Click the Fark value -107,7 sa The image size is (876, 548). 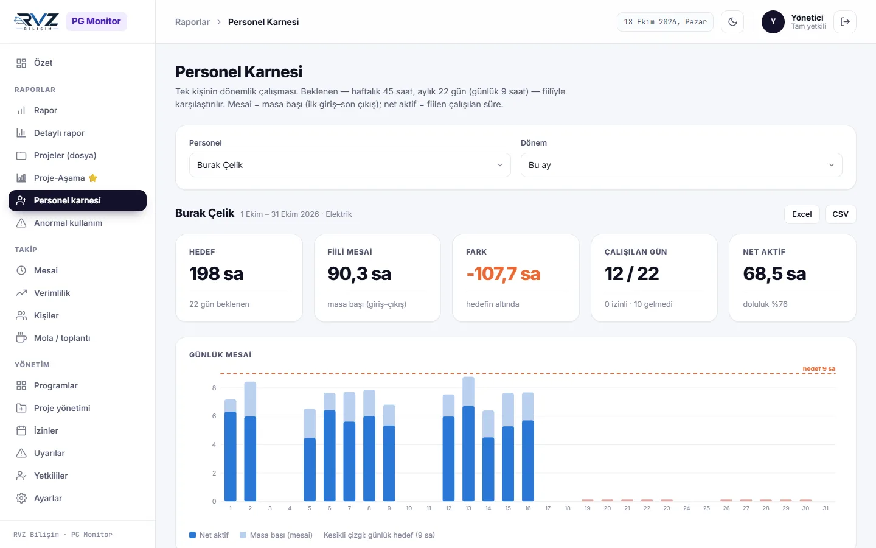(503, 274)
